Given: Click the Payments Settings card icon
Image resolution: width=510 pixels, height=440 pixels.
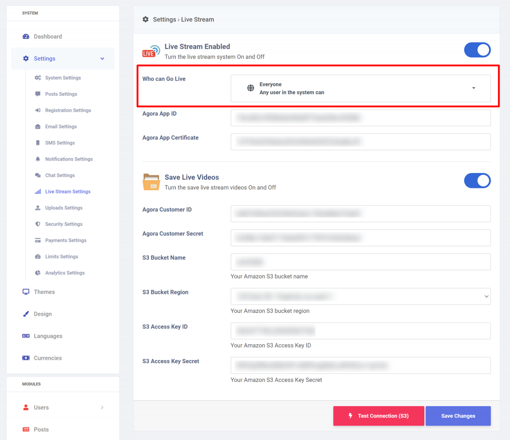Looking at the screenshot, I should (38, 241).
